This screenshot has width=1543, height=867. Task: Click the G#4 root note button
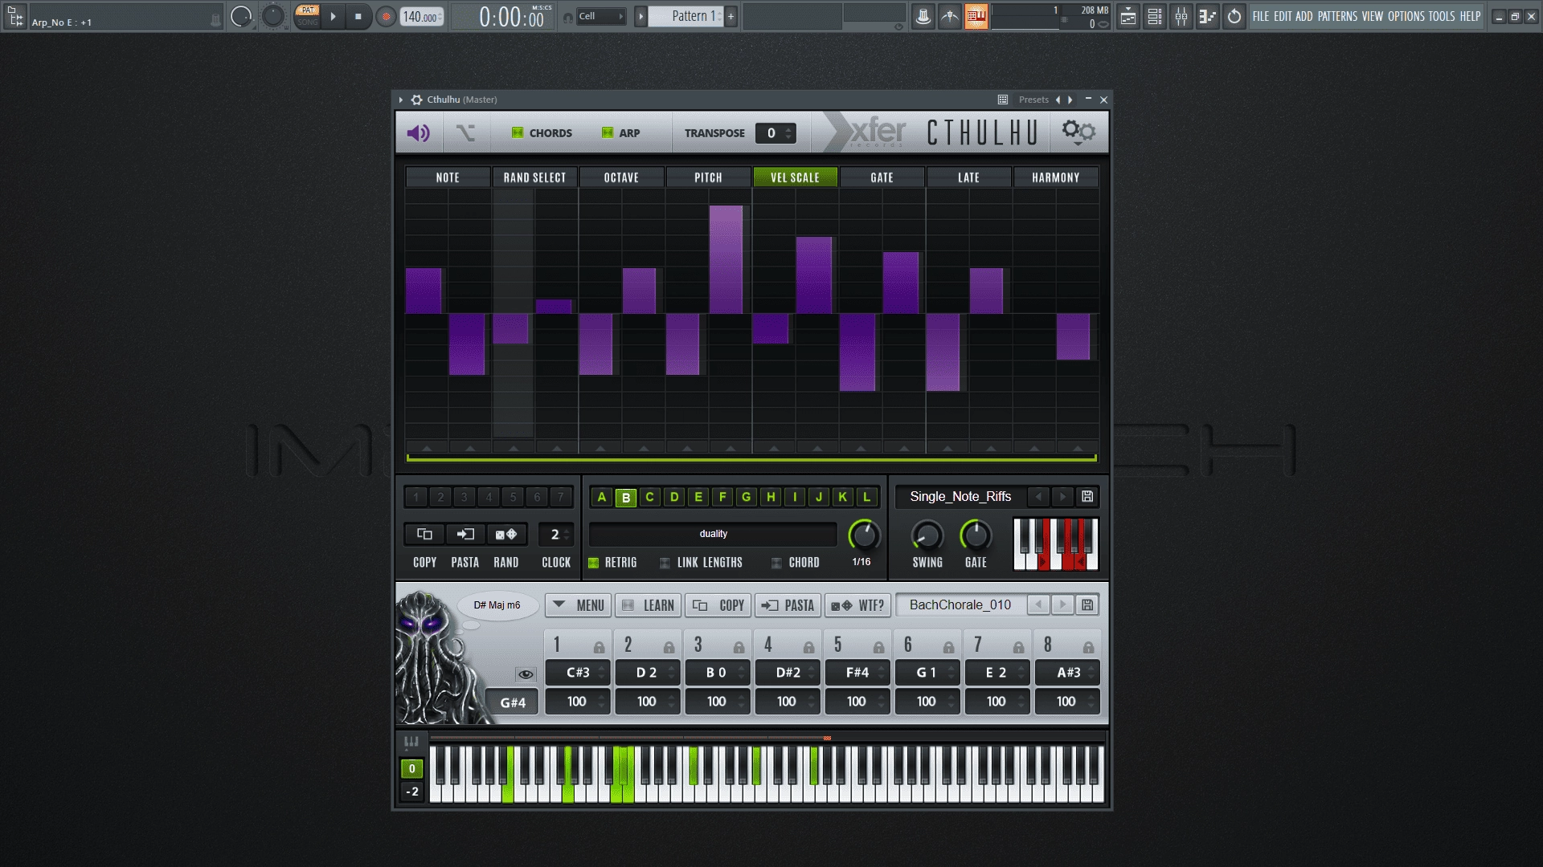tap(513, 702)
